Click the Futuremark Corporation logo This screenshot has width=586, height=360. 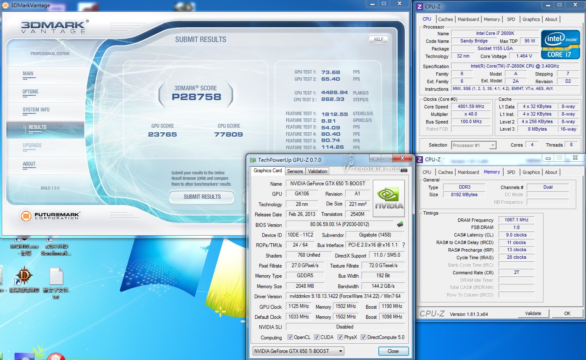[50, 216]
